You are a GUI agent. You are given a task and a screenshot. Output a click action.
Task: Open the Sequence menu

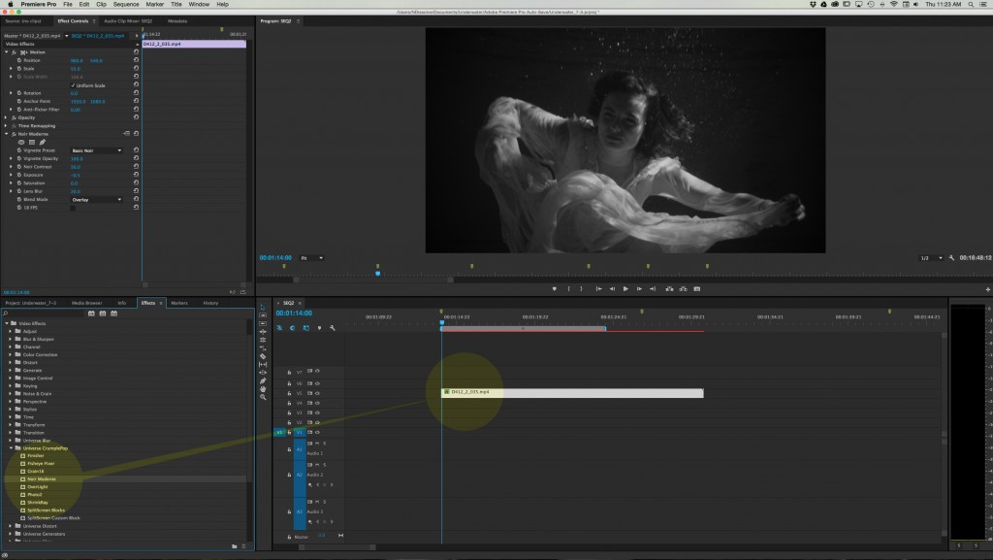126,5
